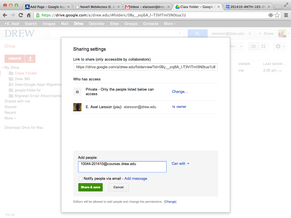Go back using the browser back arrow
Image resolution: width=291 pixels, height=218 pixels.
5,15
